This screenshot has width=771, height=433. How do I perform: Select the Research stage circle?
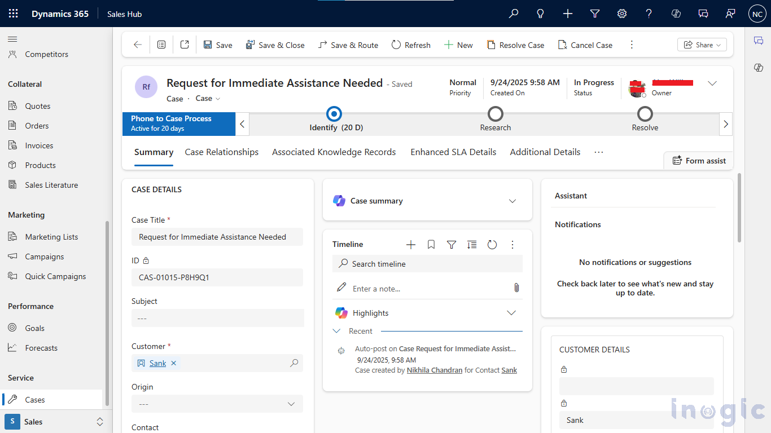(x=496, y=114)
